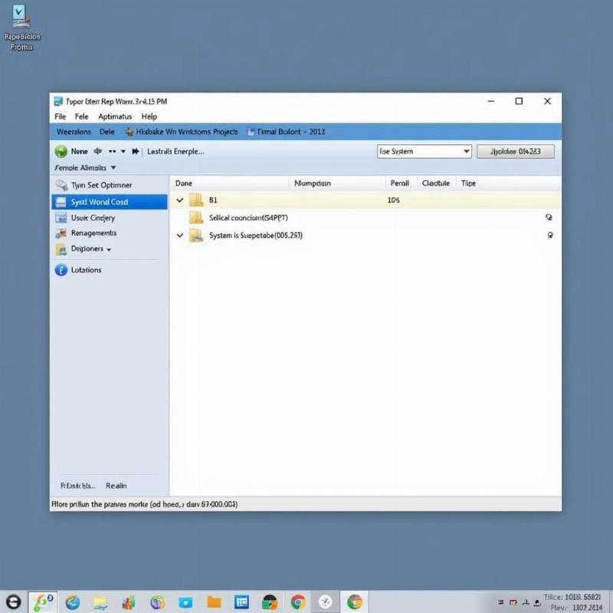The width and height of the screenshot is (613, 613).
Task: Open File Explorer folder from taskbar
Action: pos(214,602)
